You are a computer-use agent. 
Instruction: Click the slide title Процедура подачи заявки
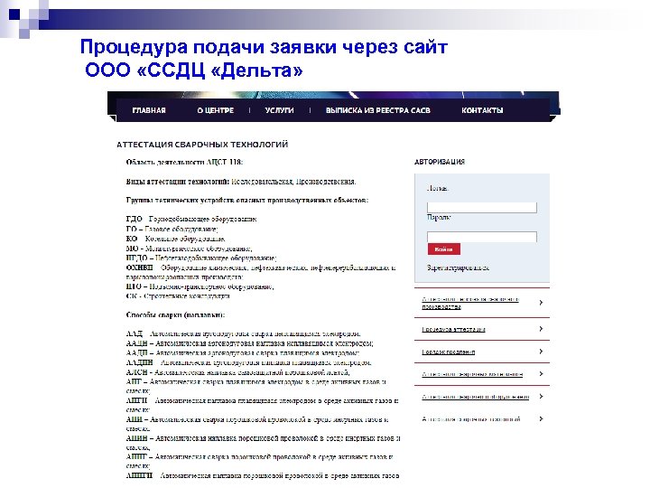click(x=264, y=59)
